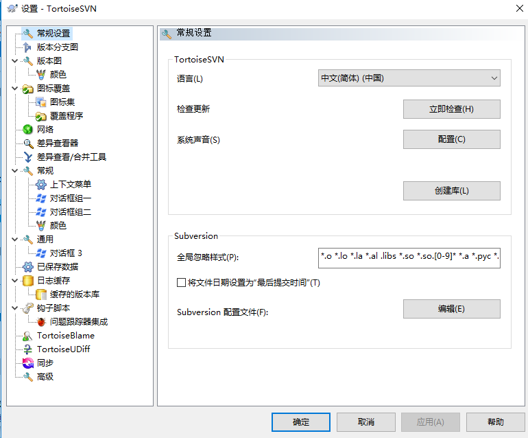Select TortoiseUDiff text in the tree

(x=64, y=349)
